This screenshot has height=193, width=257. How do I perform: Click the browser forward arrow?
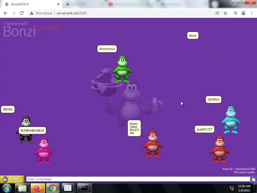pos(14,13)
